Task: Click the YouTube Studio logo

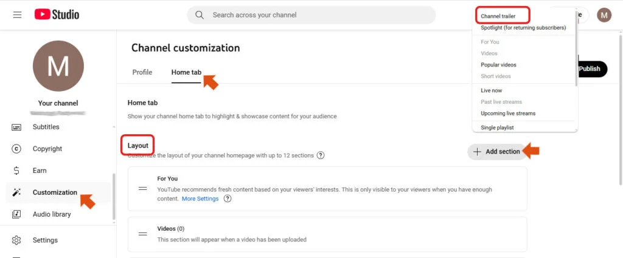Action: pyautogui.click(x=57, y=15)
